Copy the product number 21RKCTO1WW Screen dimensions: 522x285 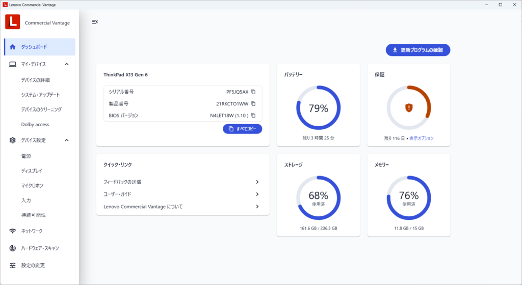(x=253, y=104)
